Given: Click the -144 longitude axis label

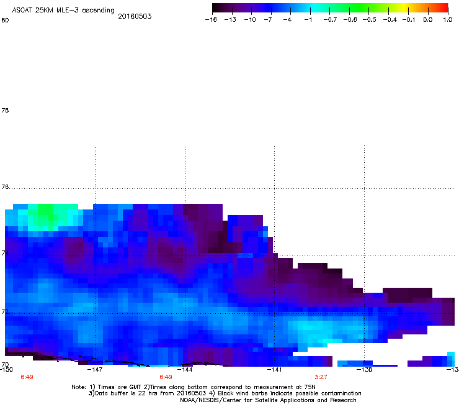Looking at the screenshot, I should 185,370.
